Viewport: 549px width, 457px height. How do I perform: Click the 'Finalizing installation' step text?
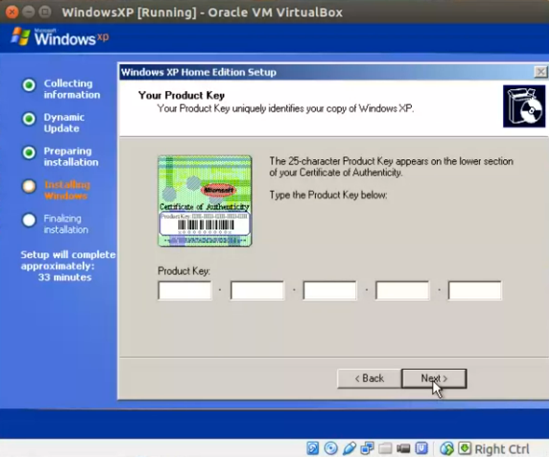pyautogui.click(x=66, y=224)
